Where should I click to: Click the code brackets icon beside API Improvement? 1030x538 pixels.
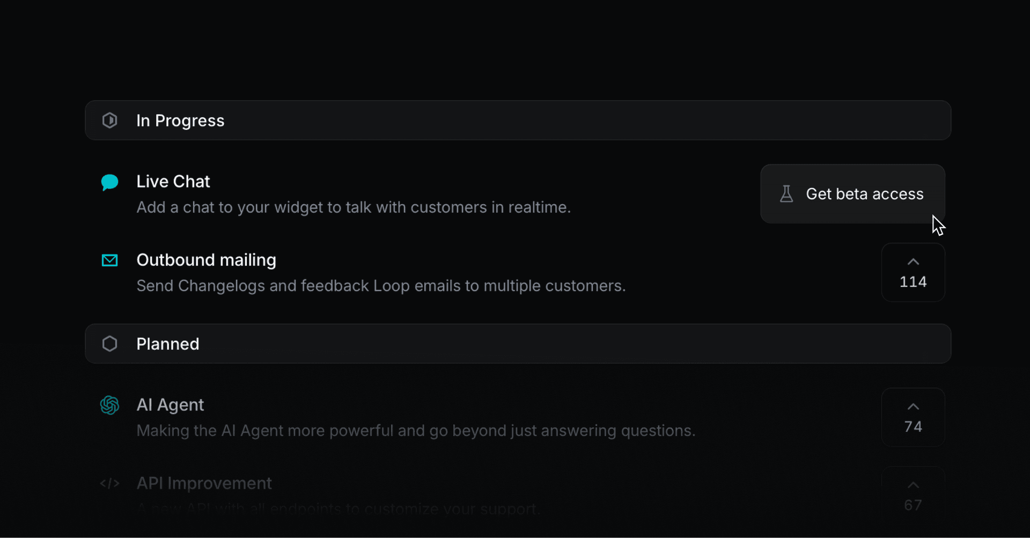pyautogui.click(x=109, y=483)
